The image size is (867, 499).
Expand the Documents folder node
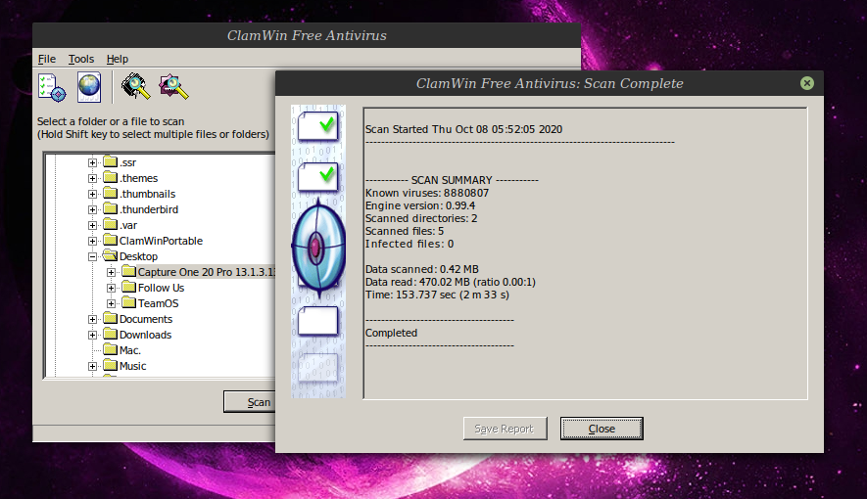point(92,319)
